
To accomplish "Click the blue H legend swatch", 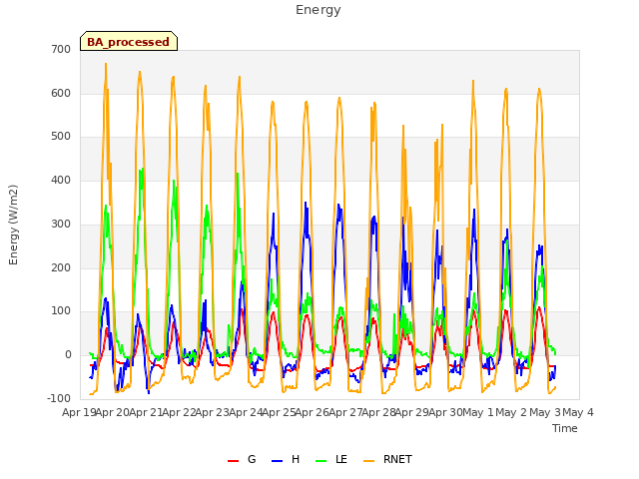I will tap(277, 461).
